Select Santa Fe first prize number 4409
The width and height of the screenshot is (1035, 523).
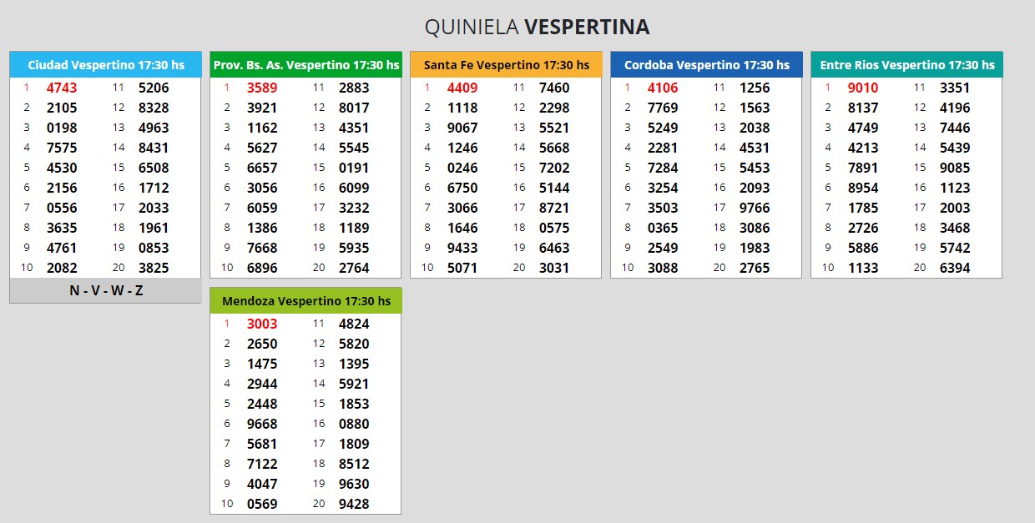pyautogui.click(x=462, y=88)
